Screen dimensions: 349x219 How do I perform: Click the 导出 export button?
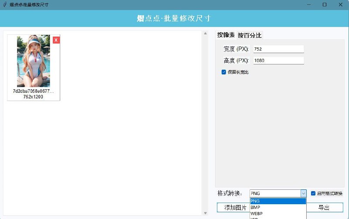tap(325, 208)
